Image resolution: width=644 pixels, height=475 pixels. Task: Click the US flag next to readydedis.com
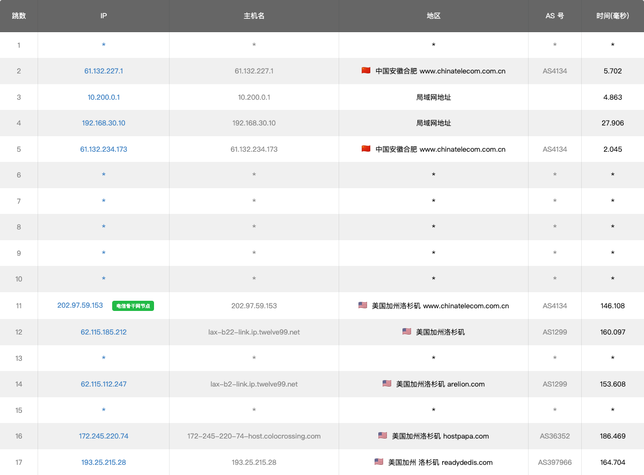click(x=379, y=462)
